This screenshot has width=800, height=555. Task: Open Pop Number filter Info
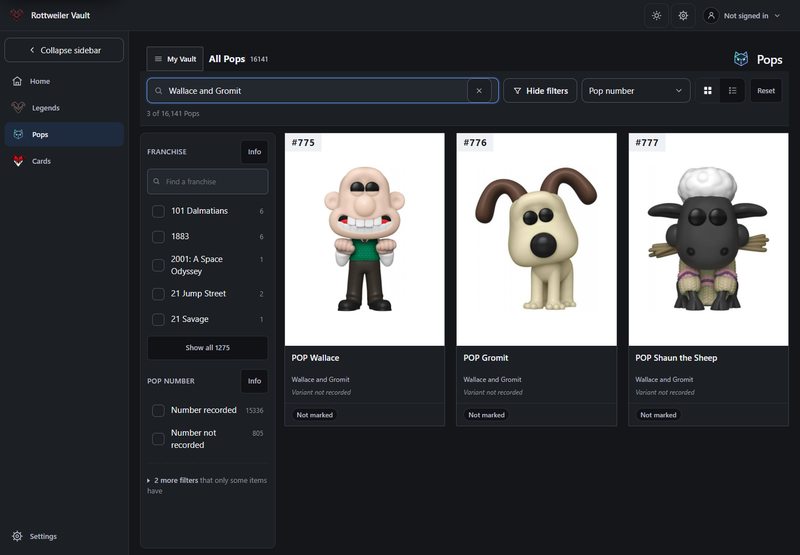point(254,381)
